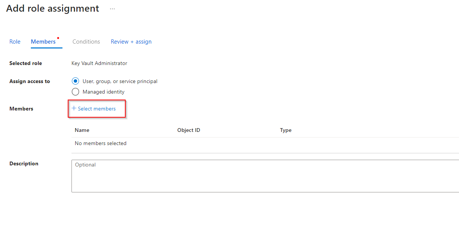
Task: Click the Assign access to label
Action: (30, 81)
